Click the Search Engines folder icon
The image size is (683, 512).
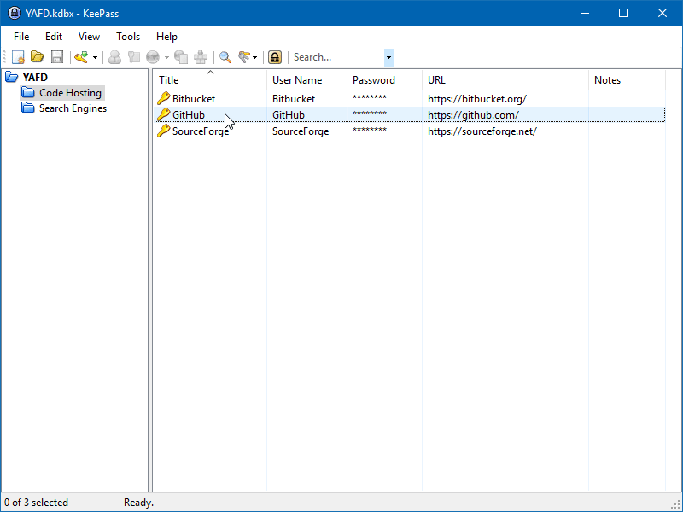tap(28, 108)
